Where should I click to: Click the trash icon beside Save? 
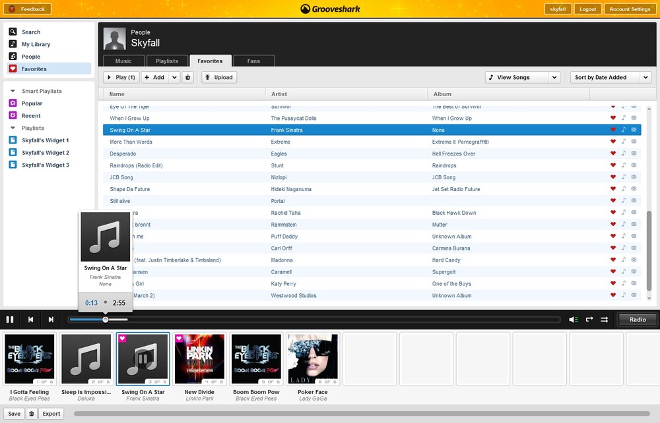coord(32,414)
